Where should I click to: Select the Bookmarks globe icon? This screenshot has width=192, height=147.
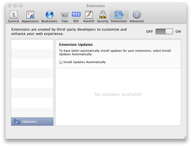pos(50,15)
